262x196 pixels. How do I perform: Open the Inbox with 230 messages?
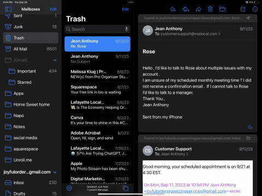click(x=31, y=182)
